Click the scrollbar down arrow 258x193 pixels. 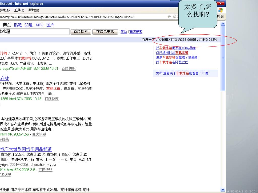(x=223, y=189)
